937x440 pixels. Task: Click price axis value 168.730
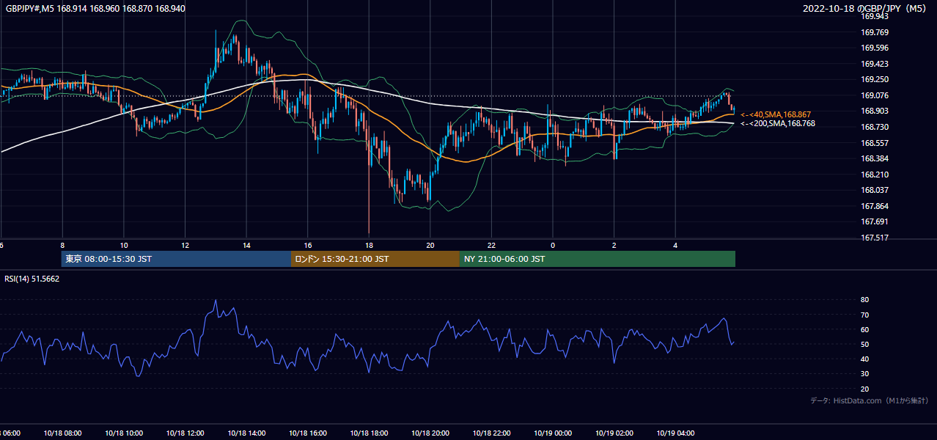[x=875, y=127]
